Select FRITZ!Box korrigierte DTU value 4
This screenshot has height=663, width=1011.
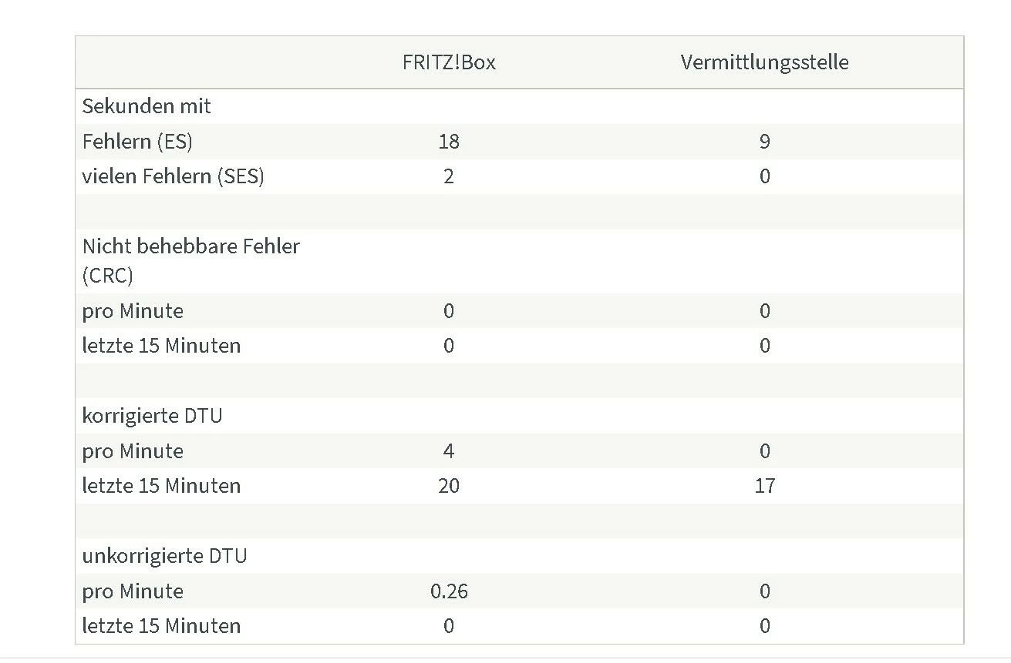click(449, 451)
